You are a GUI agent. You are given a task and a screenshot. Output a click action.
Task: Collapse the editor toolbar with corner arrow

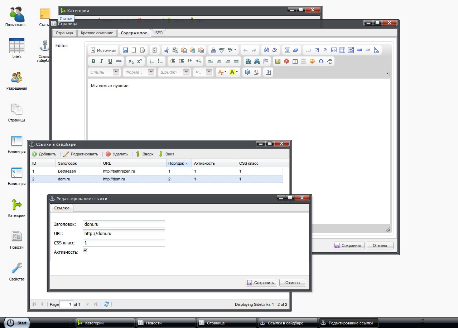(x=387, y=74)
